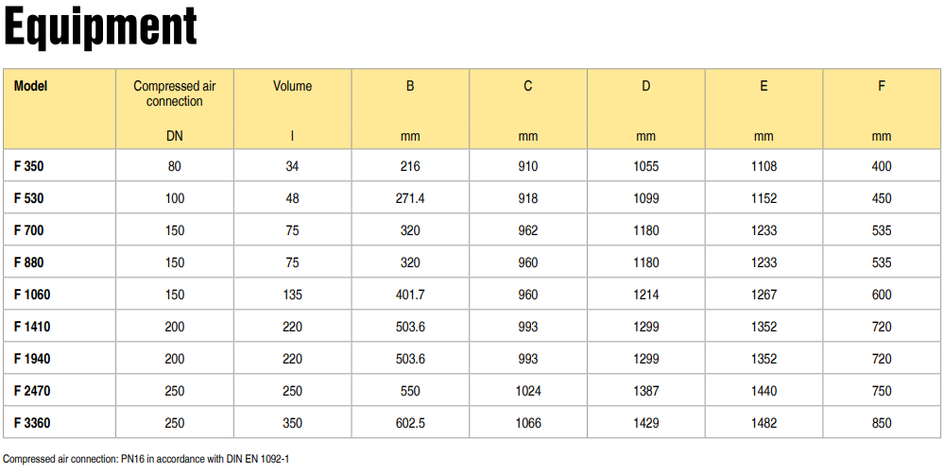Click the 401.7 value for F 1060
Viewport: 944px width, 473px height.
click(410, 295)
